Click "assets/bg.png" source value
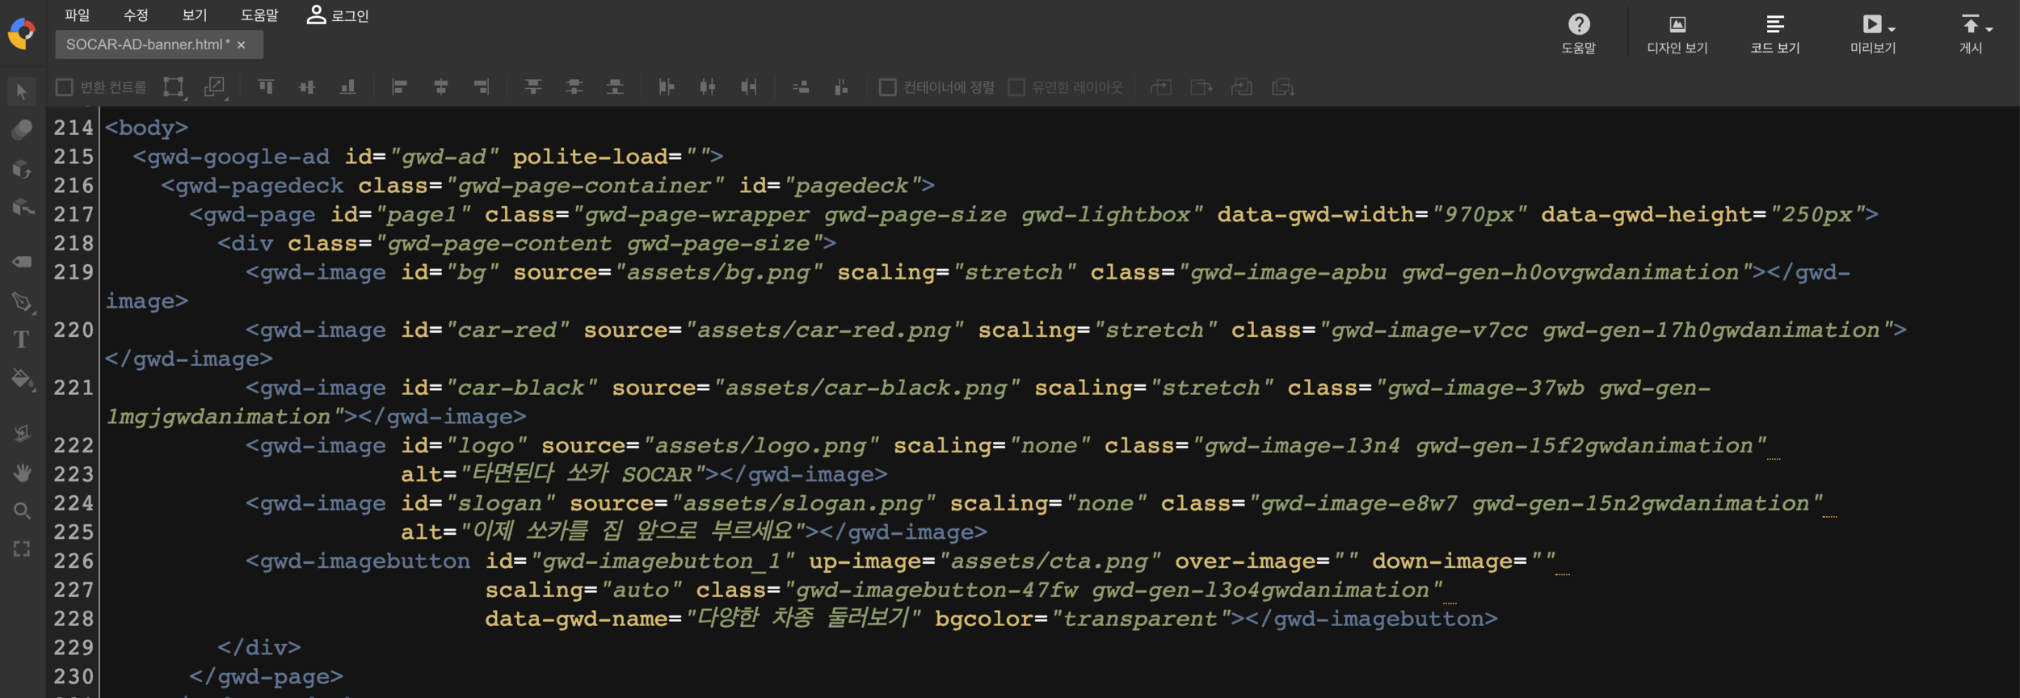This screenshot has height=698, width=2020. pos(718,272)
